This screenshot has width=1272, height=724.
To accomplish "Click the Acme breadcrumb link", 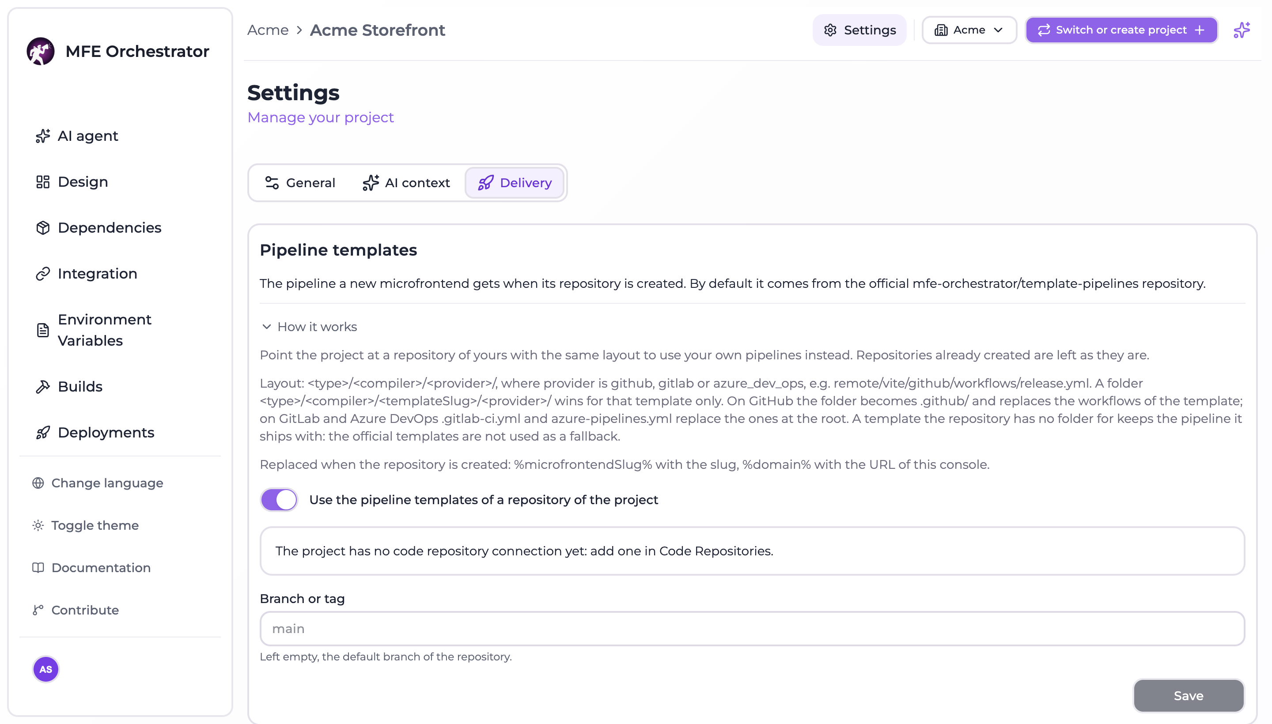I will 268,30.
